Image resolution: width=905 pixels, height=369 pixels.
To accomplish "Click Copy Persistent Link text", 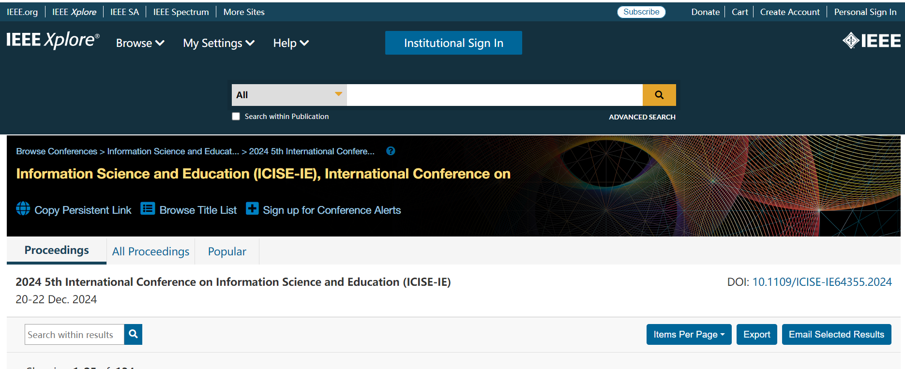I will tap(83, 210).
